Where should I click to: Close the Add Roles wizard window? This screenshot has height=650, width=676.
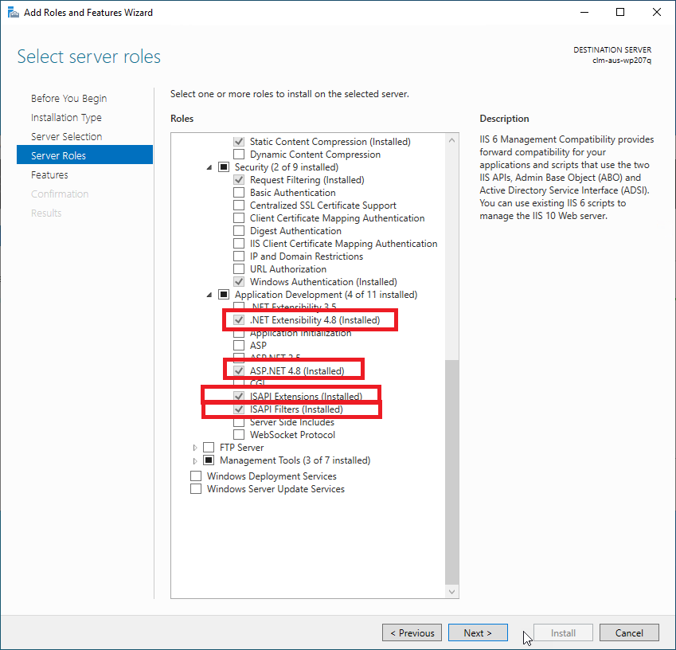(657, 12)
